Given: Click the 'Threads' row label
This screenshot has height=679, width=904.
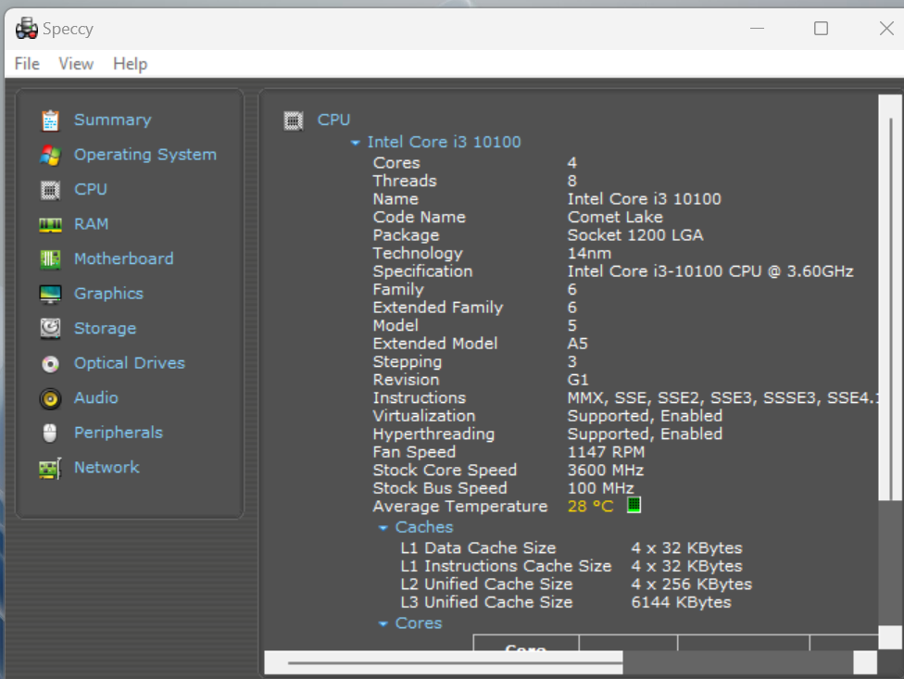Looking at the screenshot, I should [405, 181].
